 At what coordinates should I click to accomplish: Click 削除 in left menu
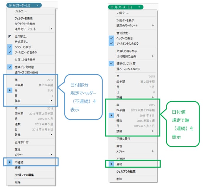tap(31, 182)
